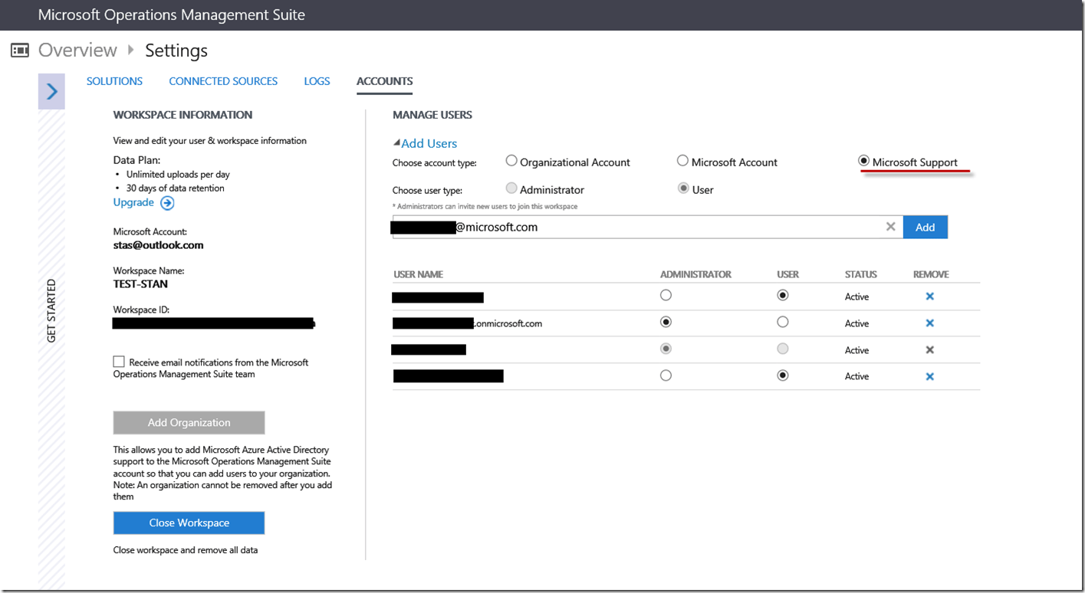1085x593 pixels.
Task: Clear the email input with X icon
Action: point(890,227)
